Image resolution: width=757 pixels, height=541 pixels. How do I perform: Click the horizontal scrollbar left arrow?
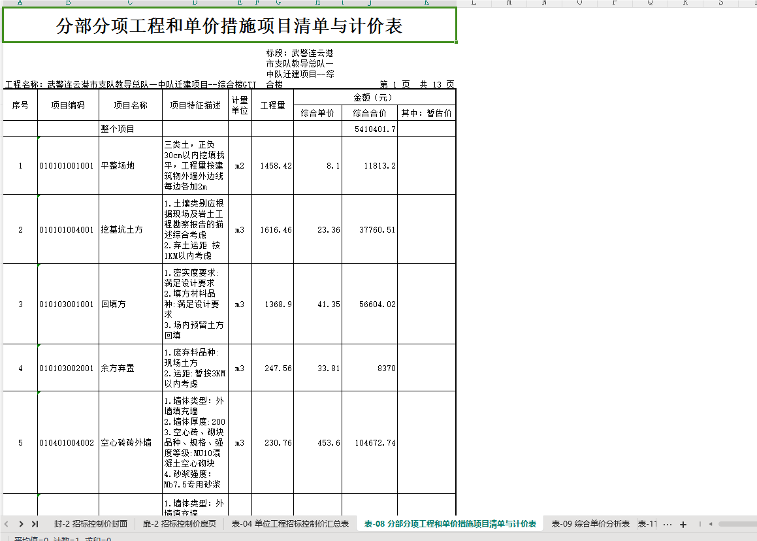[x=710, y=524]
